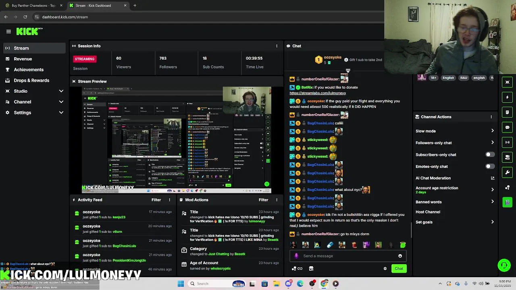
Task: Toggle Subscribers-only chat switch
Action: point(490,155)
